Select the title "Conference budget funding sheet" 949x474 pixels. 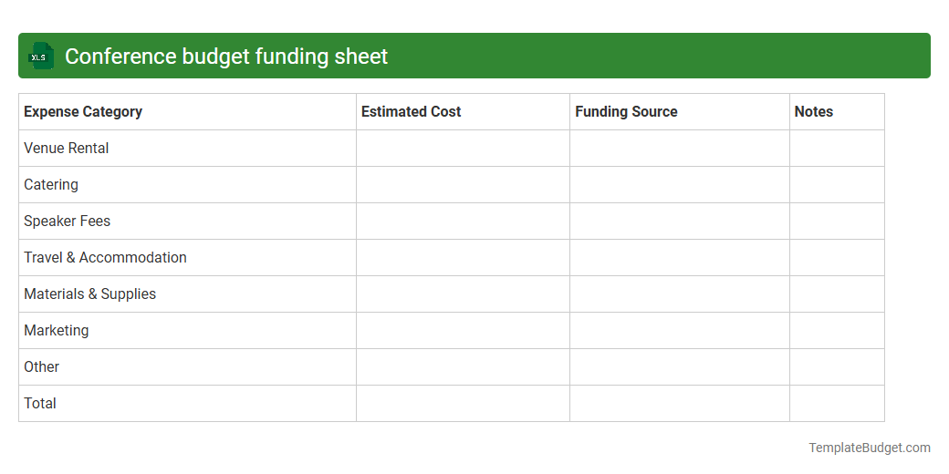226,57
